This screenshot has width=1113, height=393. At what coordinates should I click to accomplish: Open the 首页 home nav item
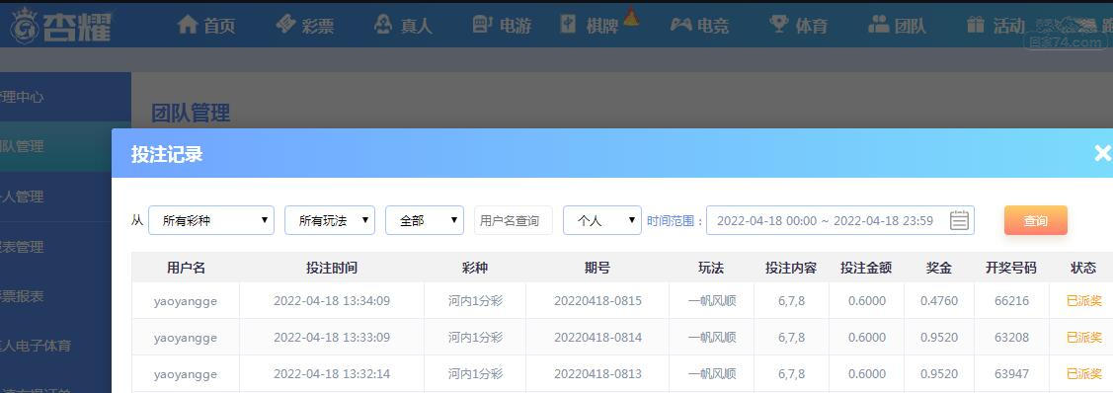click(205, 26)
